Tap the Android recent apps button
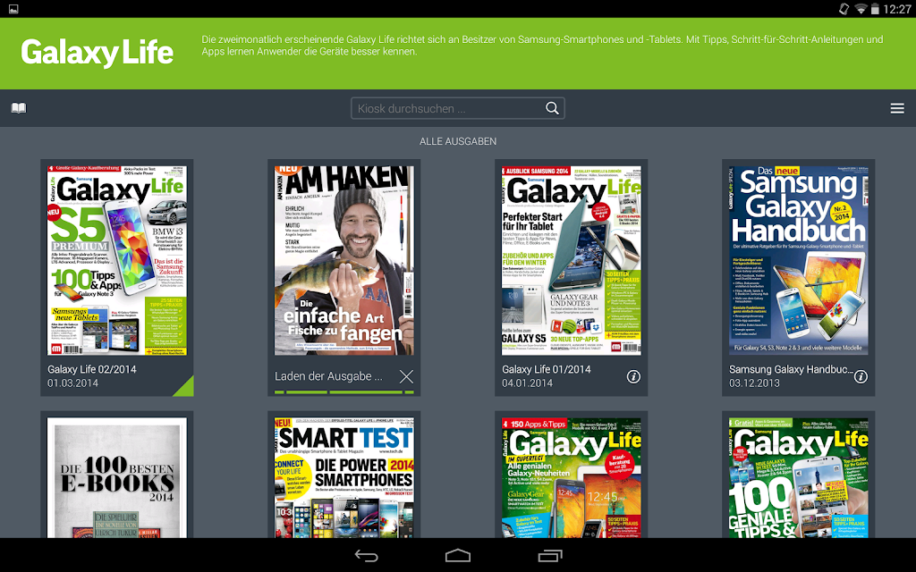This screenshot has width=916, height=572. pyautogui.click(x=550, y=556)
